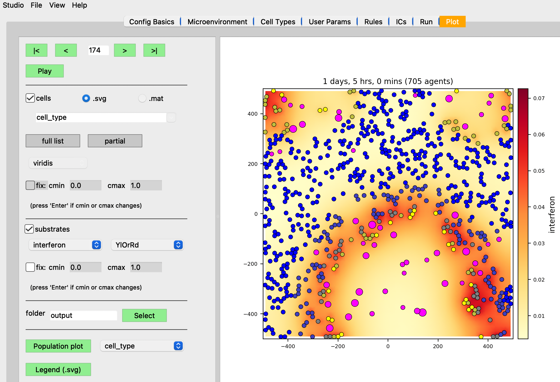This screenshot has width=560, height=382.
Task: Click the Population plot button
Action: [58, 346]
